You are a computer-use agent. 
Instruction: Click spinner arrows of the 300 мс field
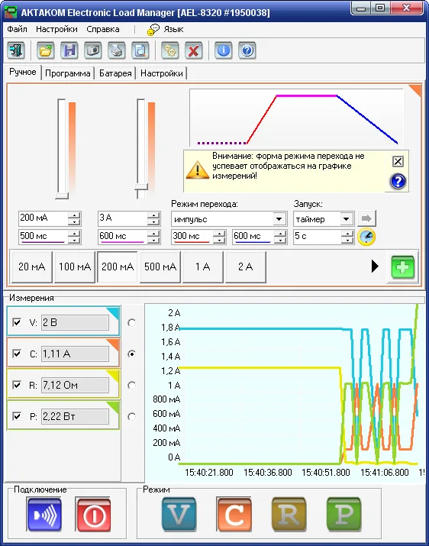point(219,237)
